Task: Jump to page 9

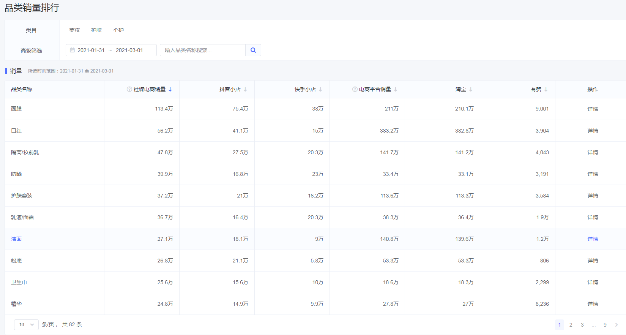Action: [x=605, y=325]
